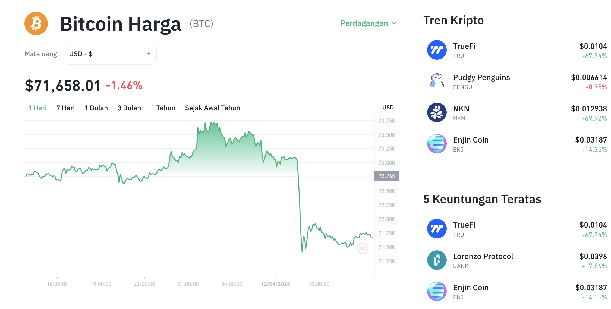This screenshot has height=309, width=611.
Task: Select the TrueFi coin icon in Tren Kripto
Action: 437,50
